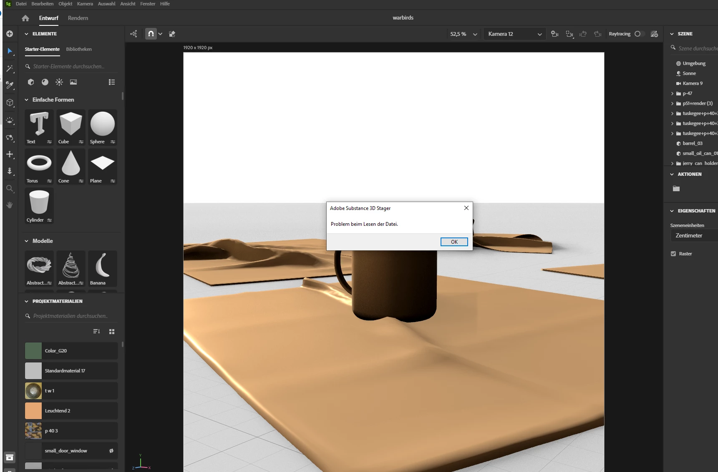Collapse the EIGENSCHAFTEN panel
Screen dimensions: 718x472
pos(672,211)
